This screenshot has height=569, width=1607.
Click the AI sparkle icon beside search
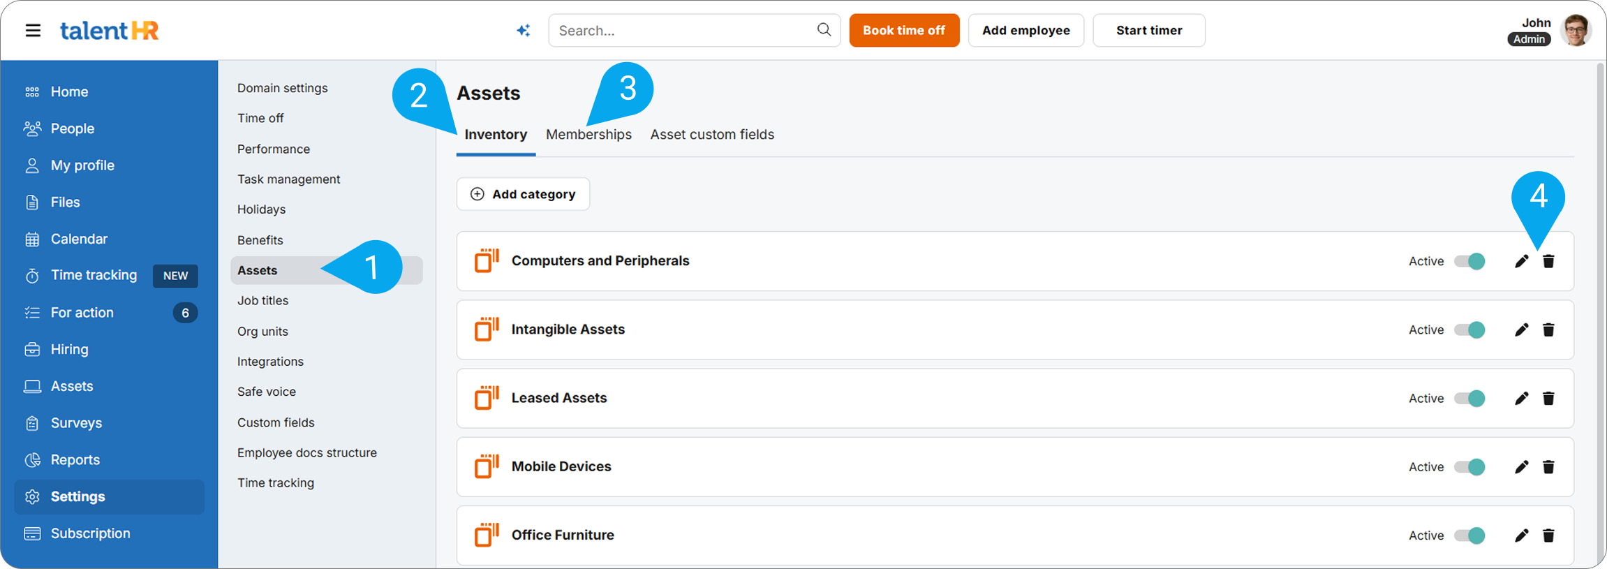coord(523,31)
